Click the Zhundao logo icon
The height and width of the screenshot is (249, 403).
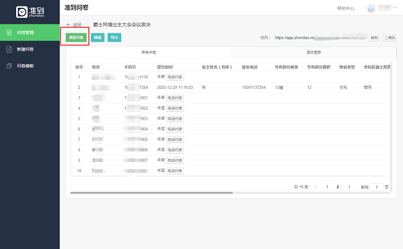(21, 11)
